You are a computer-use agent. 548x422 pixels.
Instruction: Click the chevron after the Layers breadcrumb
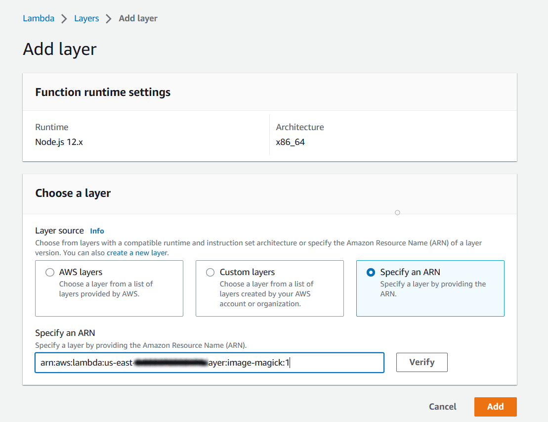pyautogui.click(x=109, y=19)
